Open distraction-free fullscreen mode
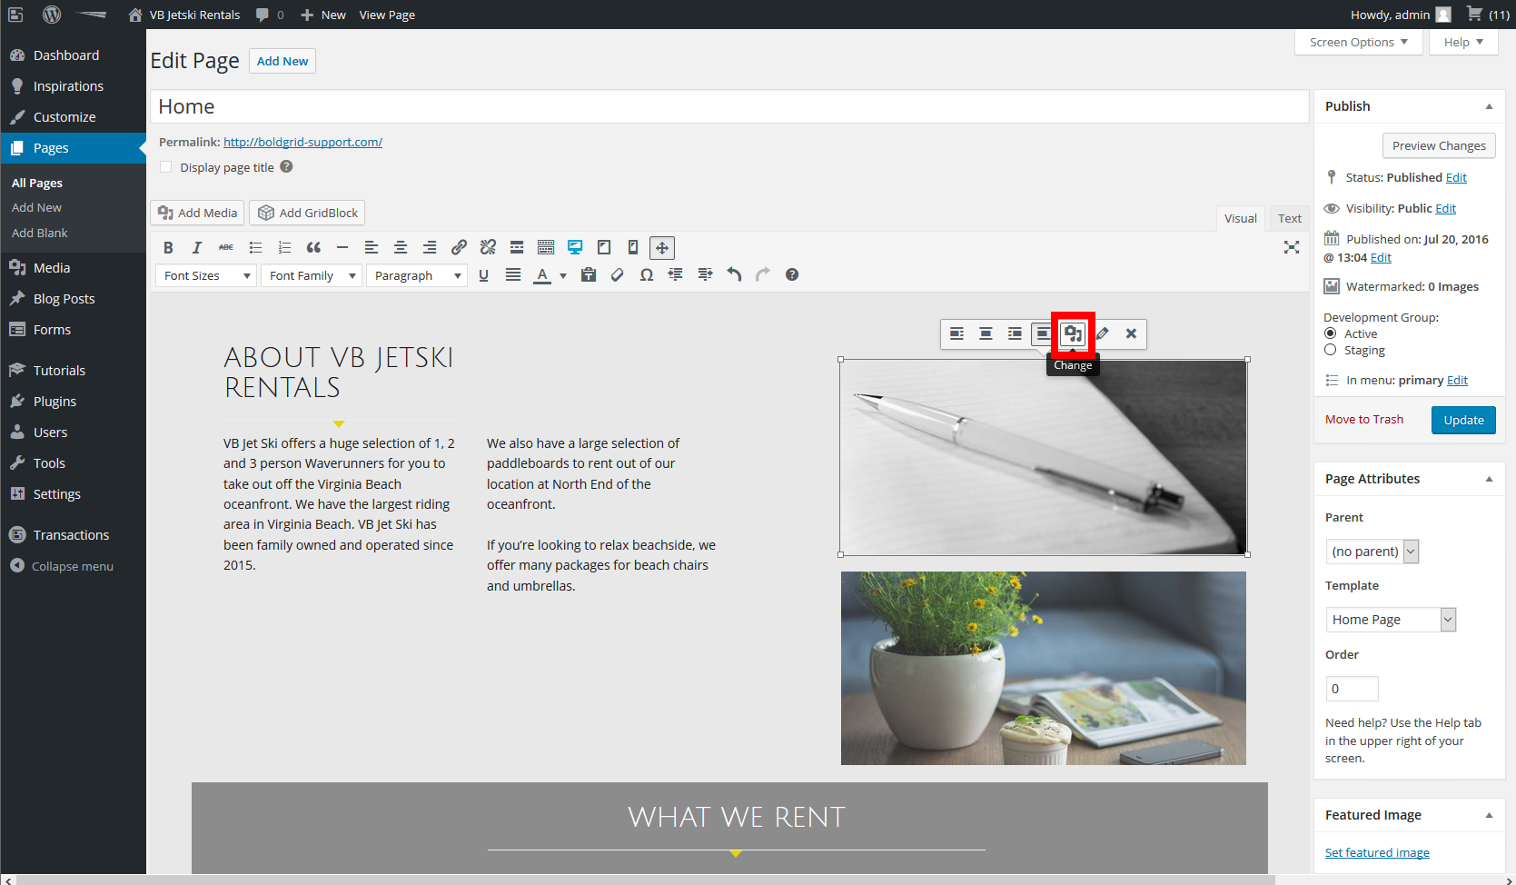1516x885 pixels. click(x=1292, y=247)
